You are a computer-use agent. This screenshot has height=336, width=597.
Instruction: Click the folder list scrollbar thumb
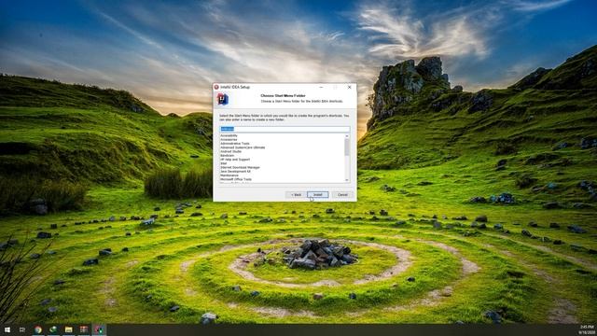(x=347, y=147)
